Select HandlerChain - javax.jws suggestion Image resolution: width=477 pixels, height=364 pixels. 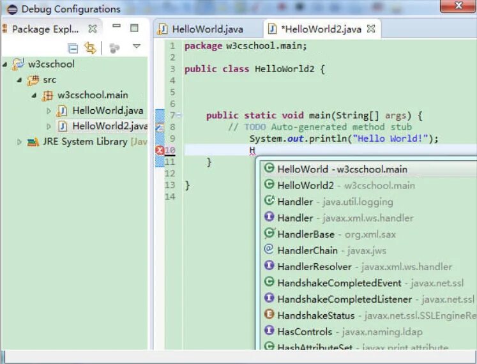pyautogui.click(x=368, y=250)
